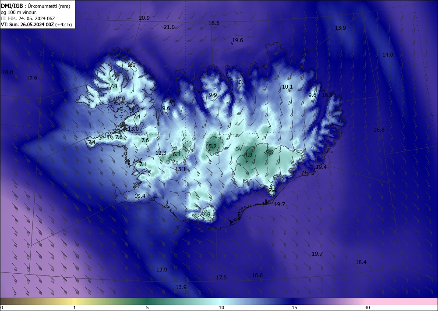438x311 pixels.
Task: Select the 17.5 map value
Action: click(221, 278)
